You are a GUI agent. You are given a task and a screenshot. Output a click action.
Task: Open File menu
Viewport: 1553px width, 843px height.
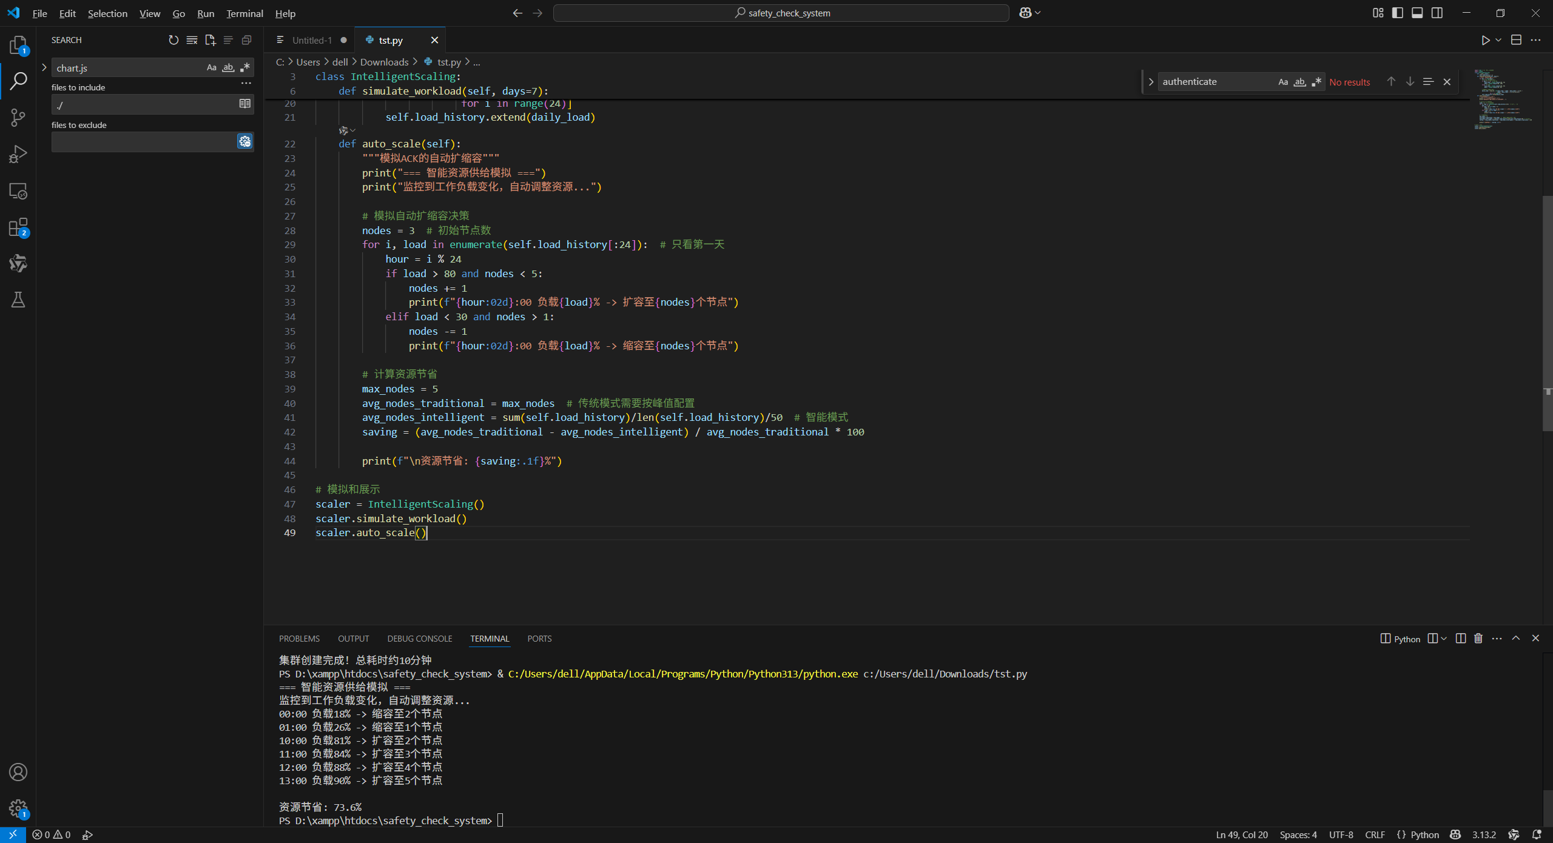39,13
